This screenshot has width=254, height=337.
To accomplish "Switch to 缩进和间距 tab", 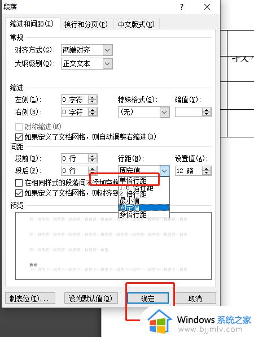I will [32, 24].
